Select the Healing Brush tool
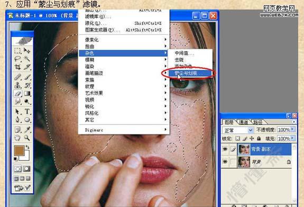The height and width of the screenshot is (207, 304). [x=17, y=77]
